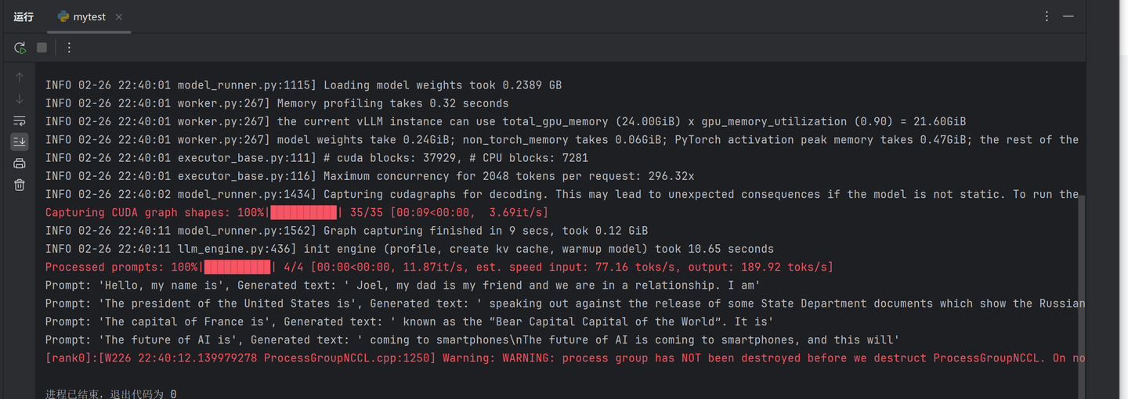Print the console output

20,164
